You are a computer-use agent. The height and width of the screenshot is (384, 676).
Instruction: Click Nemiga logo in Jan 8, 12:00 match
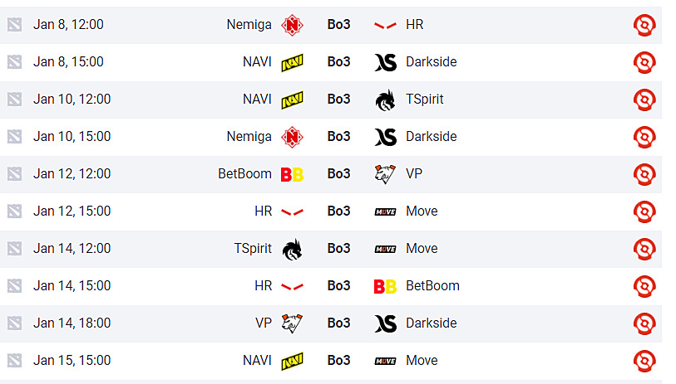(x=292, y=25)
